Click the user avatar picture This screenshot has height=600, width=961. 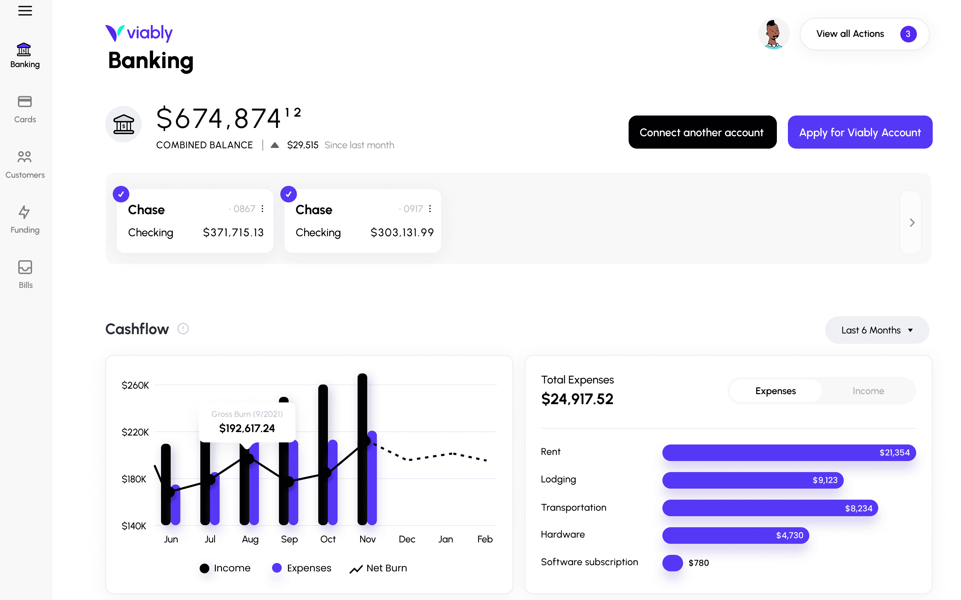click(x=773, y=34)
